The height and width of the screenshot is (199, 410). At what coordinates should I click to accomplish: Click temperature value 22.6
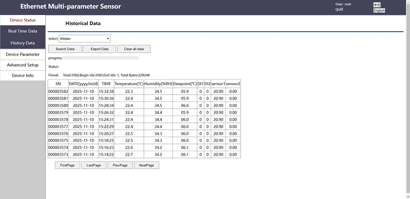click(x=129, y=148)
